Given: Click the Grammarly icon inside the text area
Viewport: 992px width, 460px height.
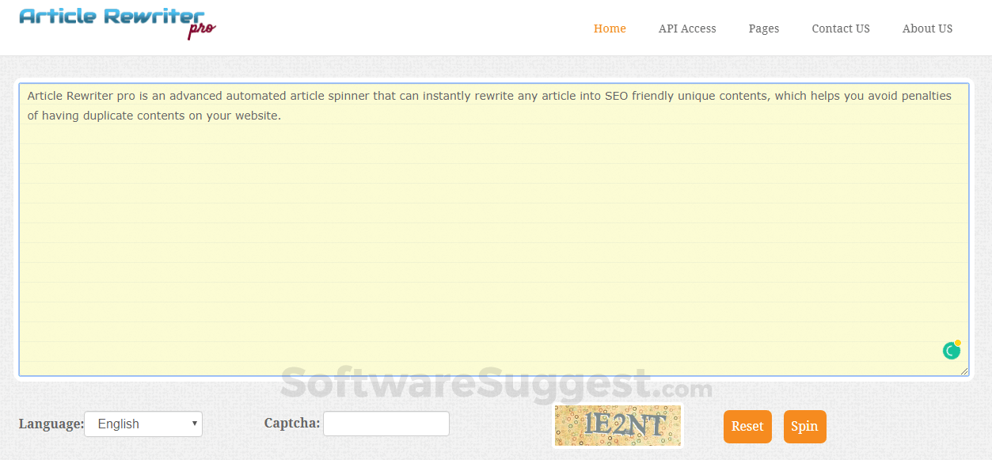Looking at the screenshot, I should pos(950,350).
